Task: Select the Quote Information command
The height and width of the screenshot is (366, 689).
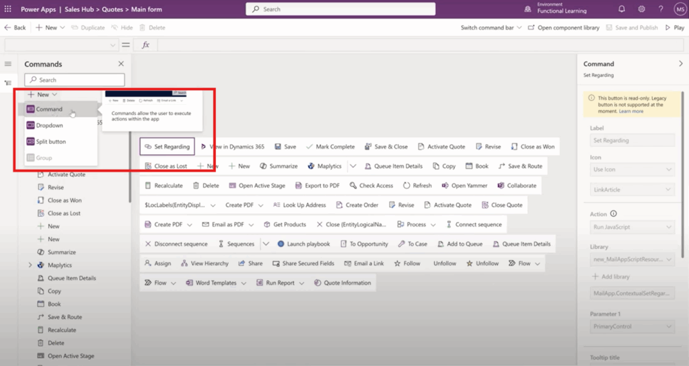Action: click(x=342, y=283)
